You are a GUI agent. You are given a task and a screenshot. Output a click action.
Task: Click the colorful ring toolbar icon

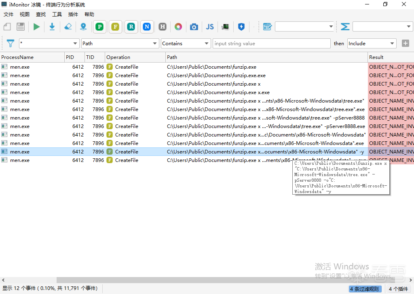tap(178, 27)
